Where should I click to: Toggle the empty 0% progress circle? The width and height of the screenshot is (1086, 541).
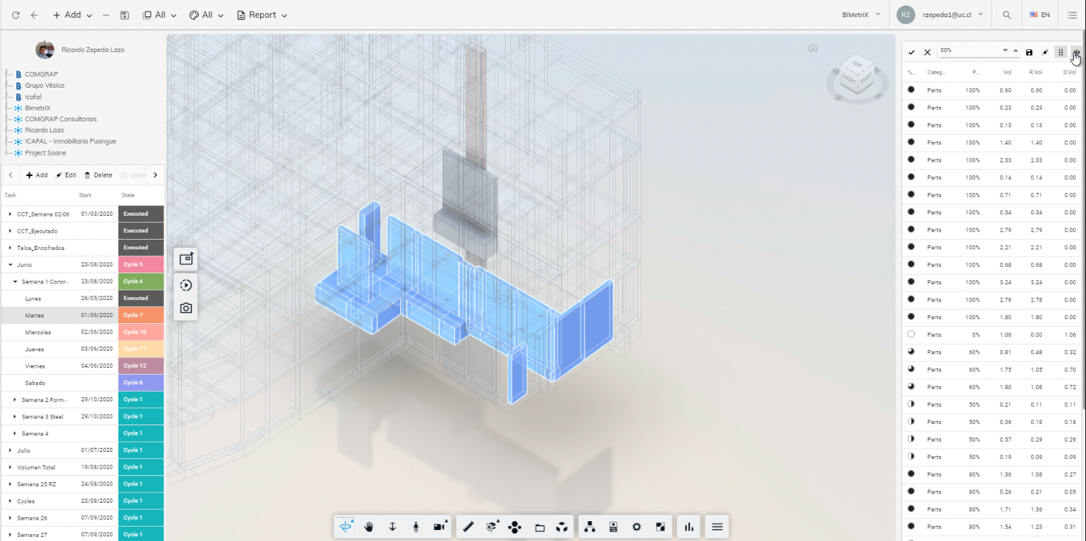(x=911, y=334)
